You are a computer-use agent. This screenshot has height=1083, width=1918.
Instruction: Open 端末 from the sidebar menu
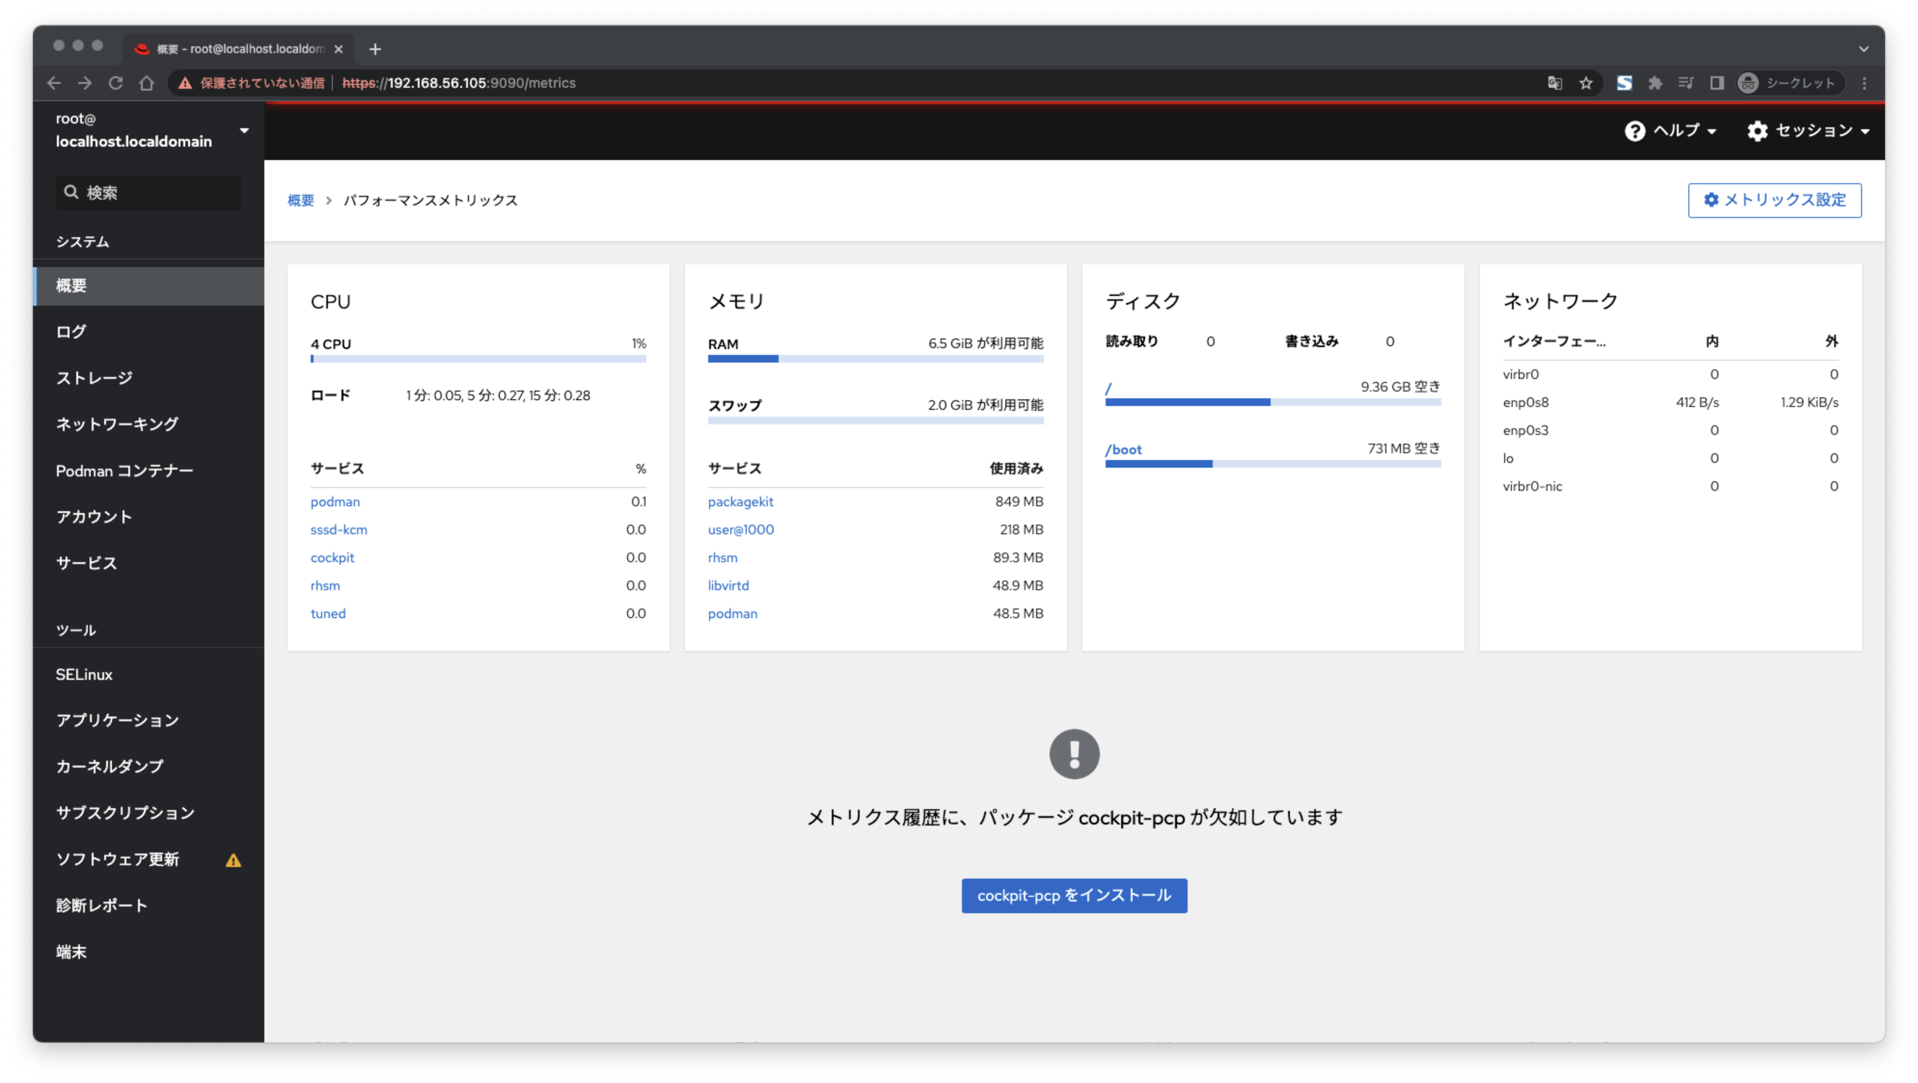pyautogui.click(x=71, y=951)
